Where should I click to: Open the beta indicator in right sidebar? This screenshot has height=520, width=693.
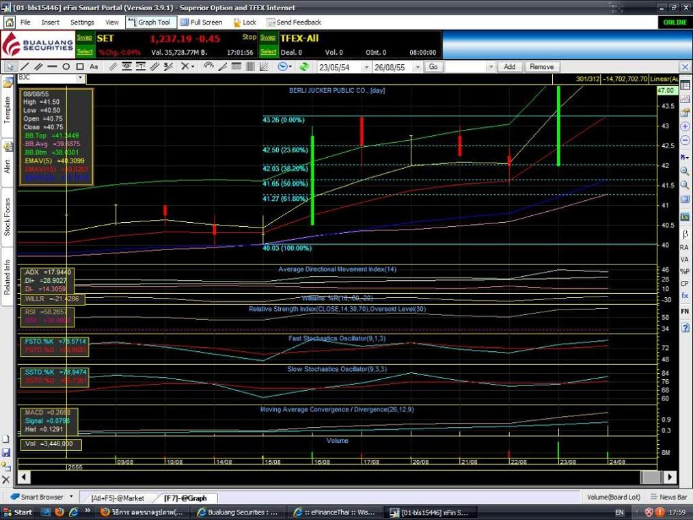684,234
